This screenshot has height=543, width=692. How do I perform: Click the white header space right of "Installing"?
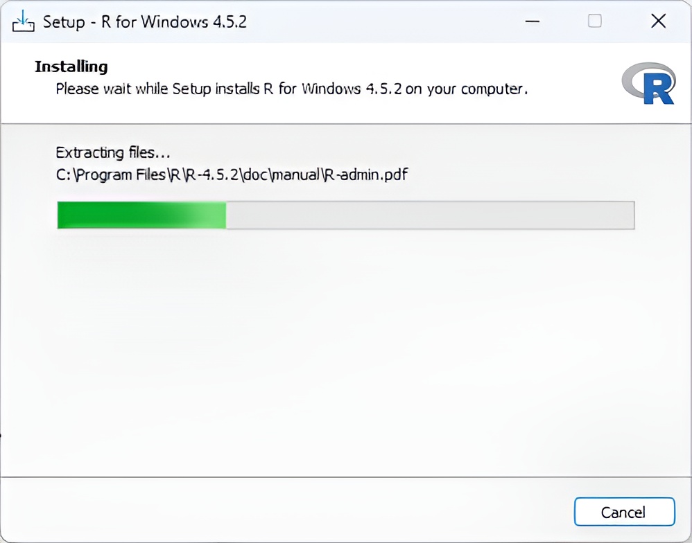[347, 66]
